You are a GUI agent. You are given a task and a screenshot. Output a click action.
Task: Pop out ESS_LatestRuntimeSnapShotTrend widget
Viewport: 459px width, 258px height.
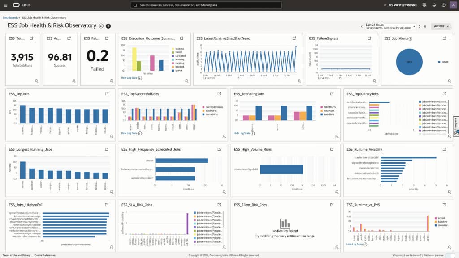[294, 38]
